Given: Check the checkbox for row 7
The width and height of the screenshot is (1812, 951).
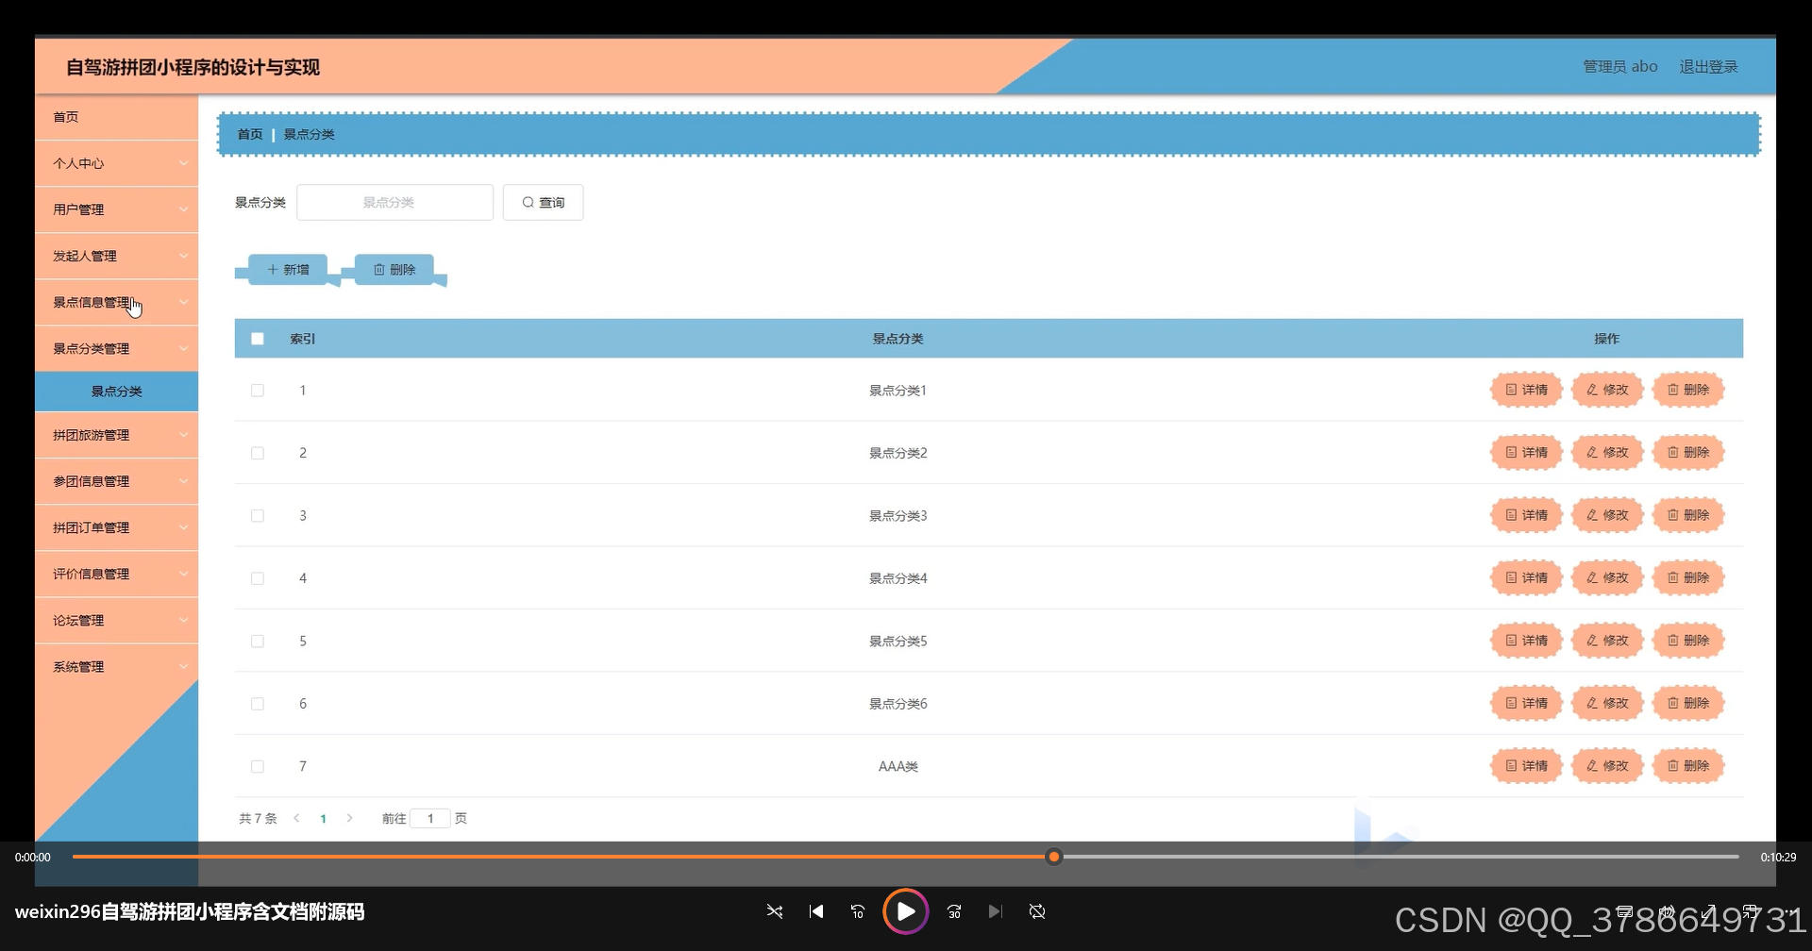Looking at the screenshot, I should click(258, 767).
